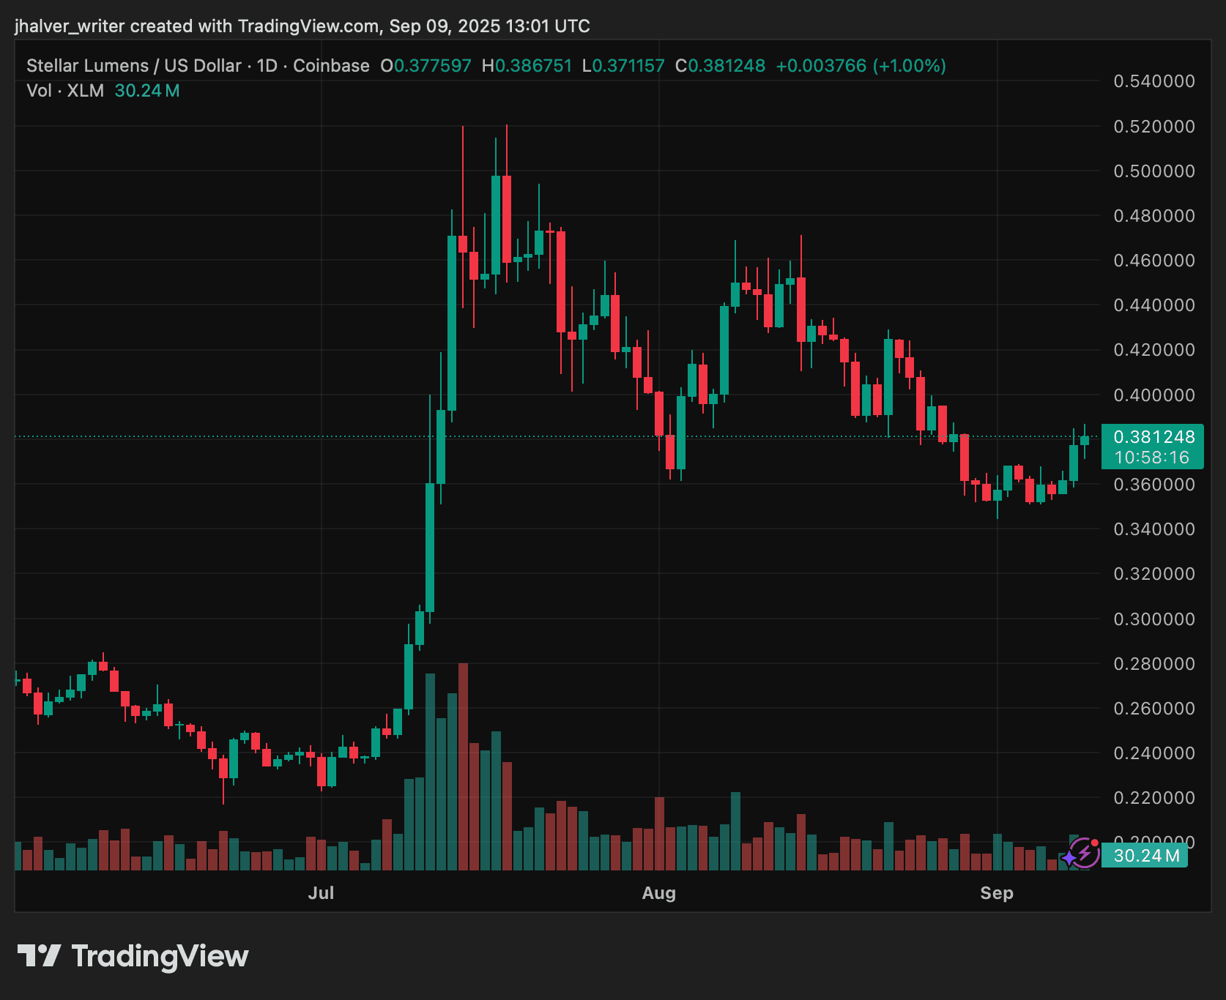Click the 0.360000 price axis label
1226x1000 pixels.
(1154, 485)
